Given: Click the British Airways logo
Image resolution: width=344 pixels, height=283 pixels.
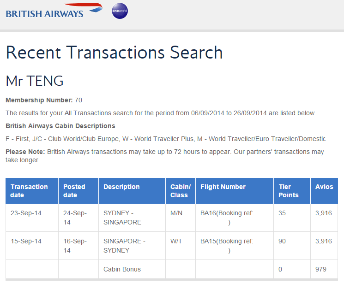Looking at the screenshot, I should (54, 11).
